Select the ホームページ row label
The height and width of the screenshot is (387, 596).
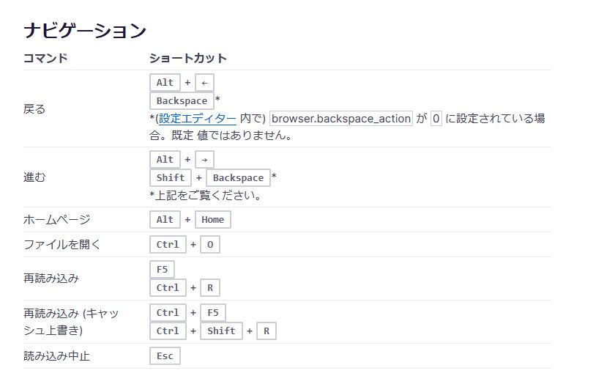pyautogui.click(x=57, y=219)
